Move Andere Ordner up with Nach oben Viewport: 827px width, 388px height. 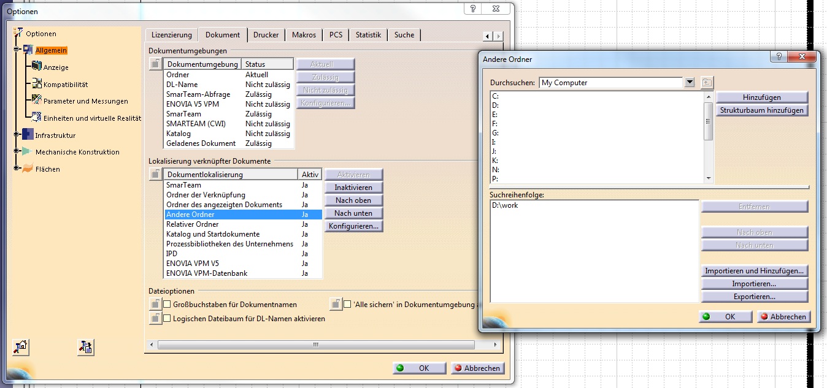click(x=353, y=200)
